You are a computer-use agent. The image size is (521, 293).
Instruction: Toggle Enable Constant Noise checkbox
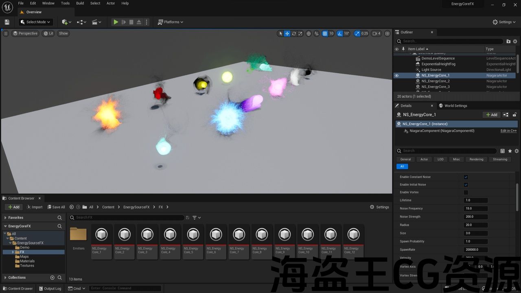[x=466, y=177]
